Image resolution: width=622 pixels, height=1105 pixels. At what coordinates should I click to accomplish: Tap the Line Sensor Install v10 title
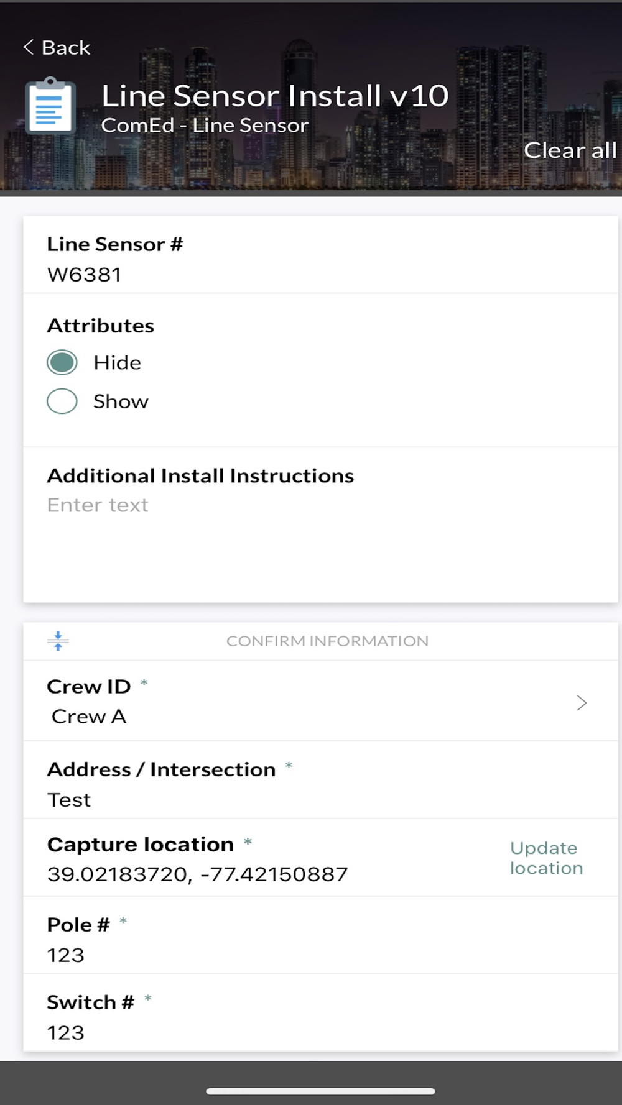pos(275,96)
